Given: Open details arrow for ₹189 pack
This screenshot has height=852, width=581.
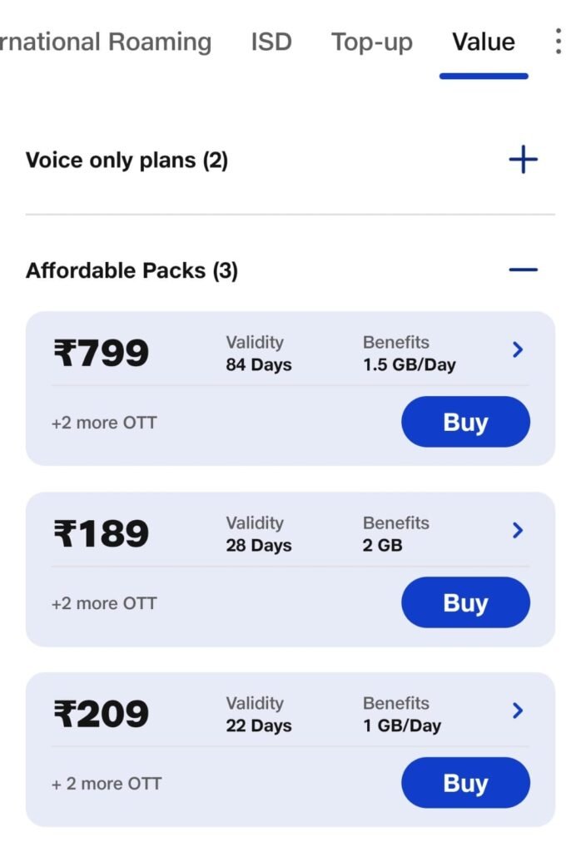Looking at the screenshot, I should (x=518, y=531).
